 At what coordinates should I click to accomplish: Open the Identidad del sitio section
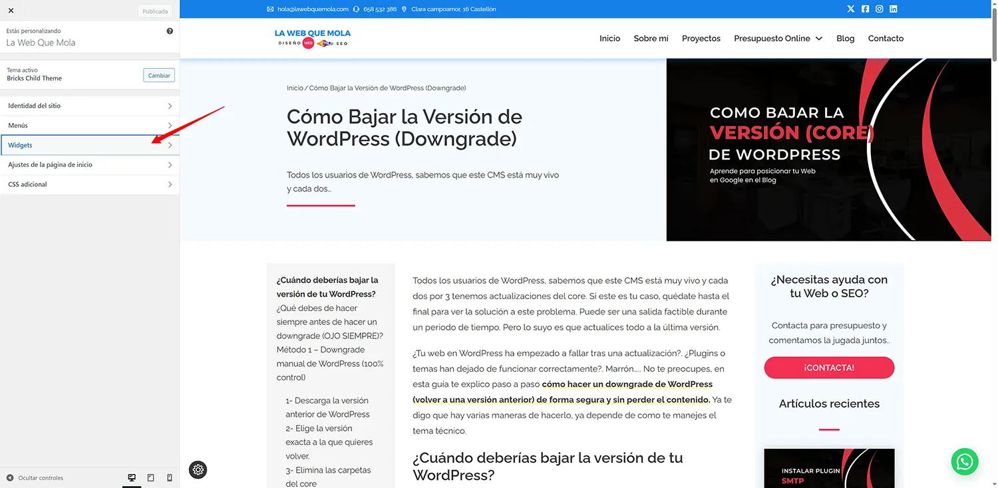[90, 106]
